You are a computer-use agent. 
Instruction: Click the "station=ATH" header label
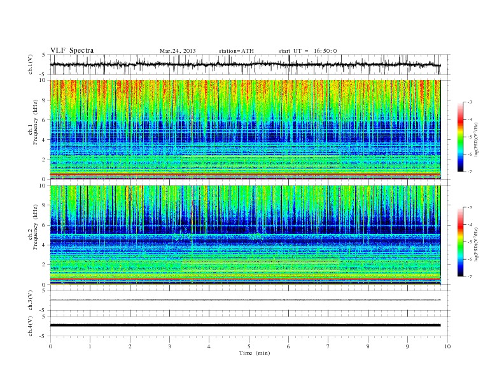(236, 51)
